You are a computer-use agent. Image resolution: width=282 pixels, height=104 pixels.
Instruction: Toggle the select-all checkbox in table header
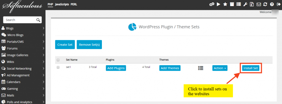tap(58, 60)
